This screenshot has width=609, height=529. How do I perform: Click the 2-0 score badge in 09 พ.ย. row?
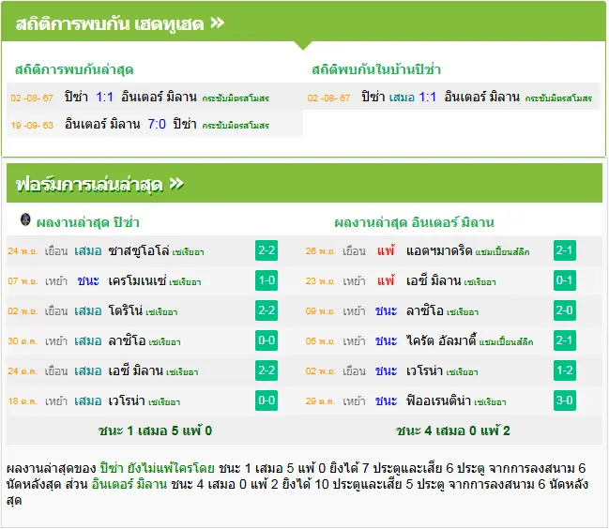point(565,310)
